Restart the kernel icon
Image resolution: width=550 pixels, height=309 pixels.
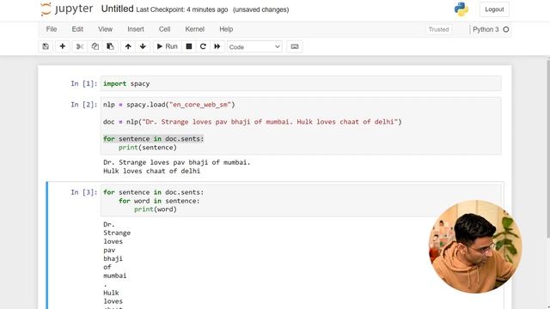click(203, 46)
